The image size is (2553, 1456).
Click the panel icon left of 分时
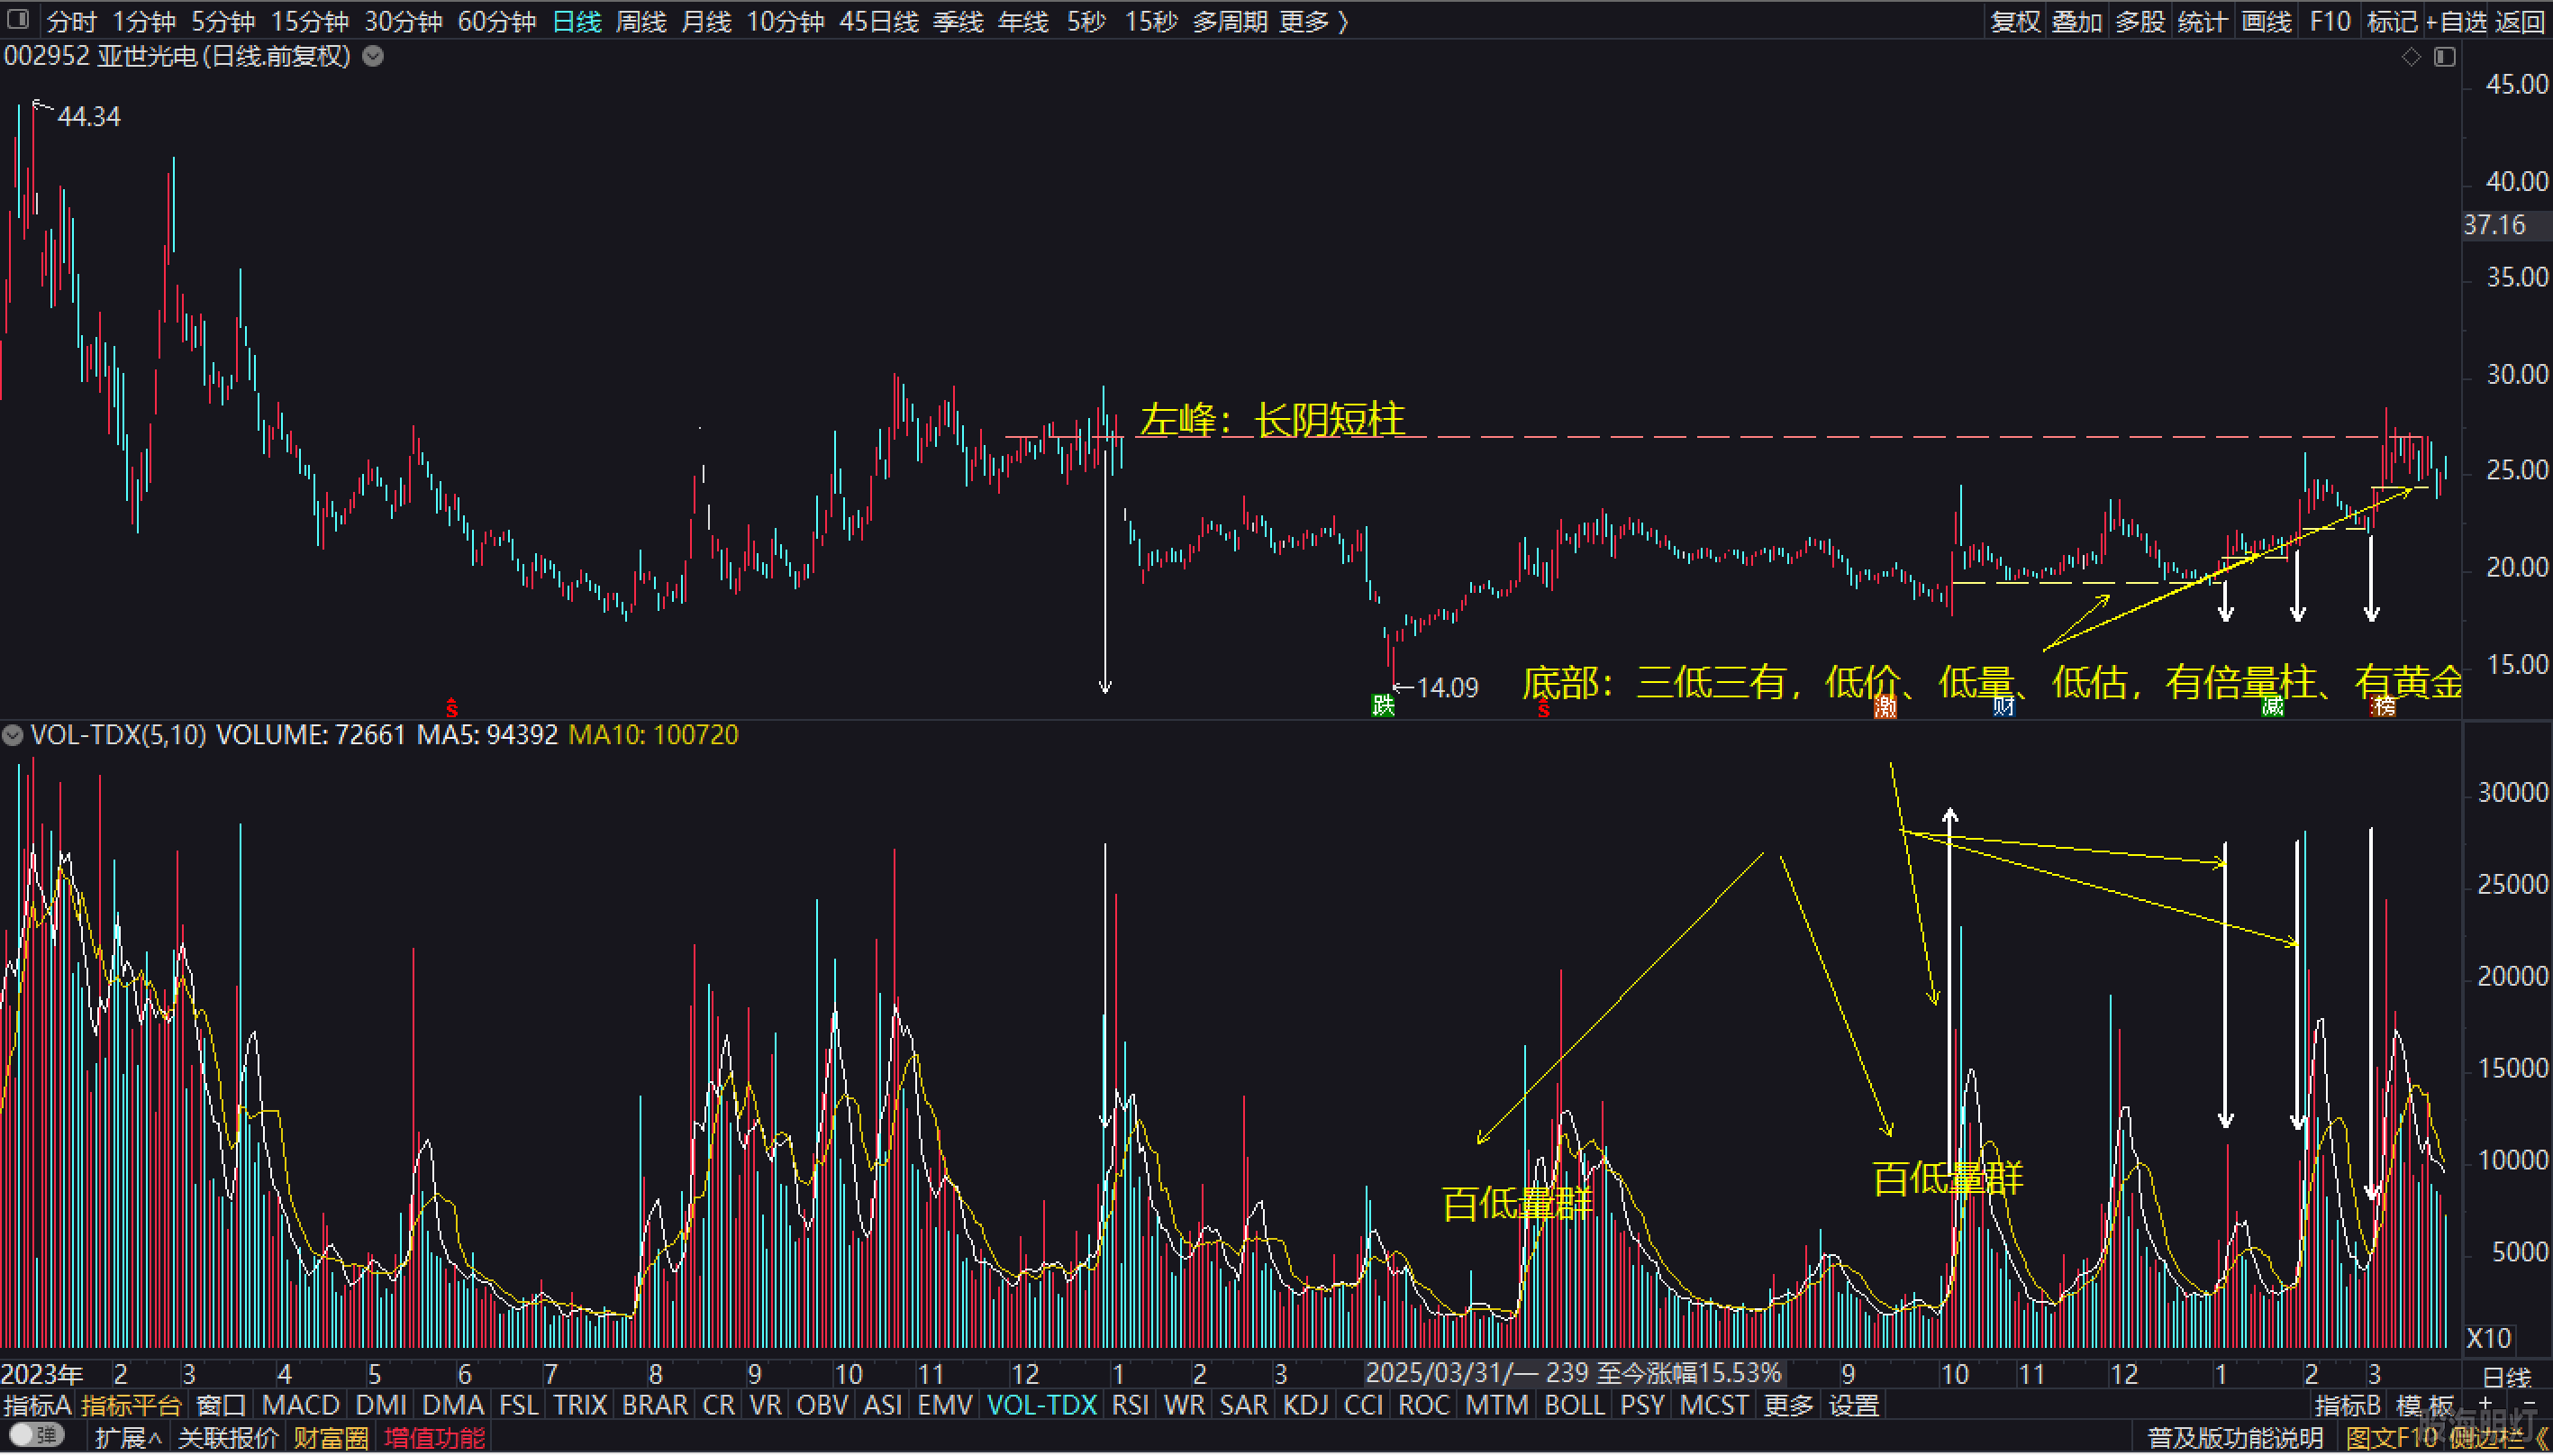[x=17, y=19]
